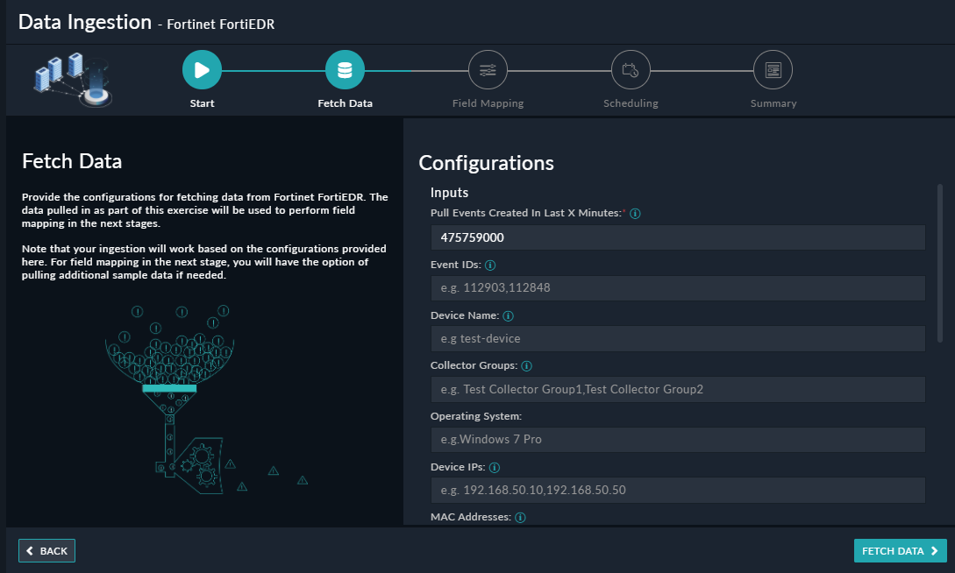Click the Fetch Data panel heading

(x=72, y=161)
